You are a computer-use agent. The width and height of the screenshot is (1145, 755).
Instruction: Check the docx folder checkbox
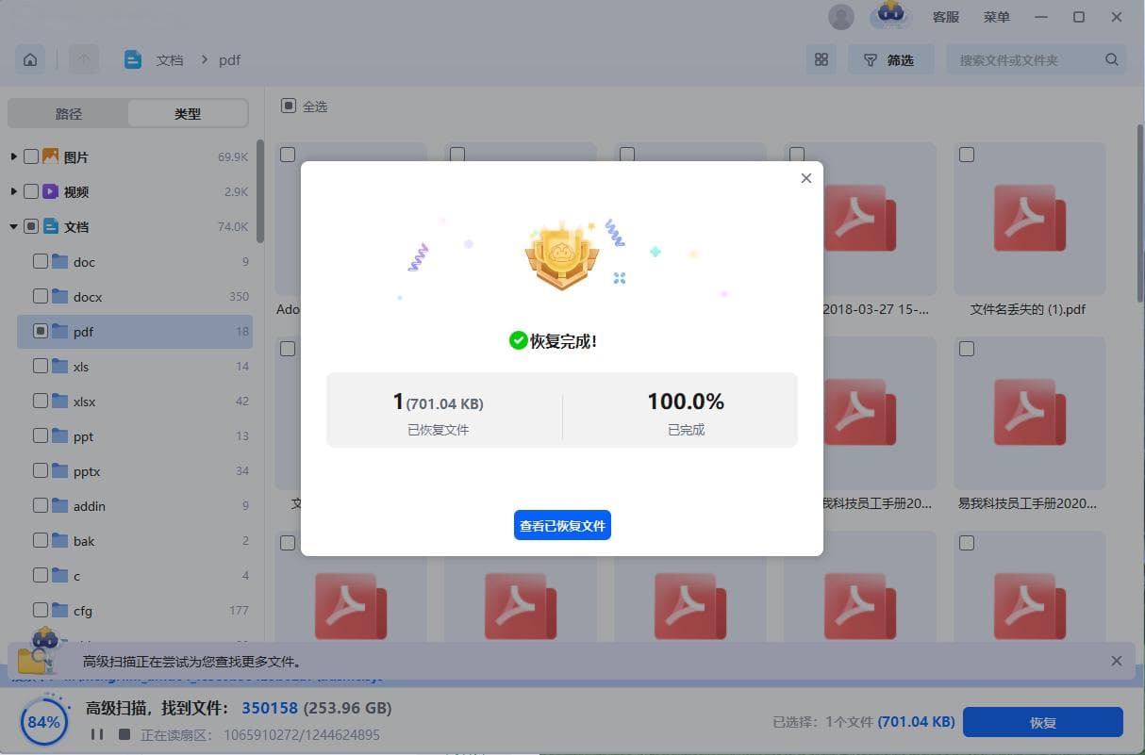pos(41,296)
